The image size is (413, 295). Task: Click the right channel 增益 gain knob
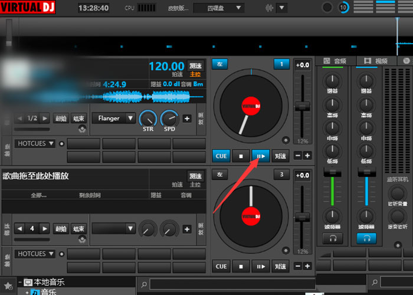point(366,81)
